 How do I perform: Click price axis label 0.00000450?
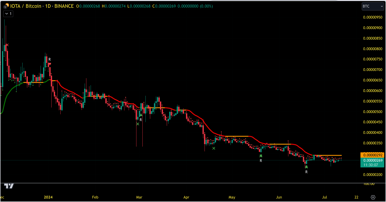pyautogui.click(x=373, y=122)
